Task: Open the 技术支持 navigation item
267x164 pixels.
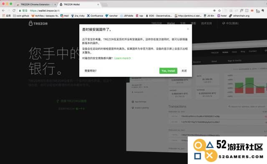Action: [x=207, y=23]
